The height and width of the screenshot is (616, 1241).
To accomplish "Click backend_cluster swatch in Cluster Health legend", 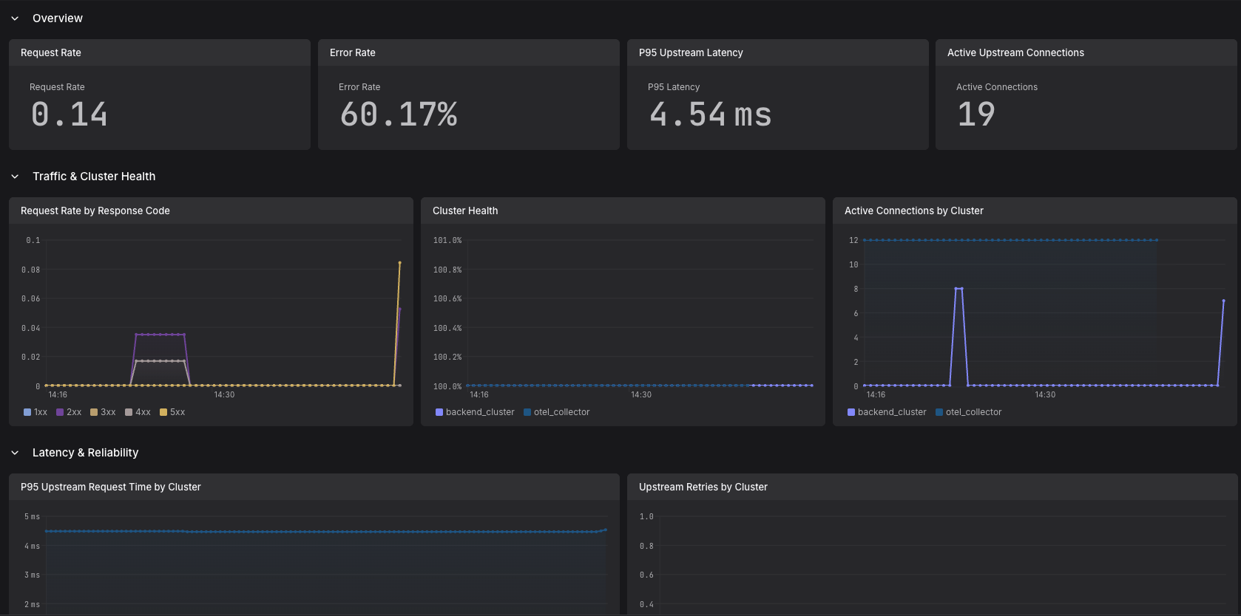I will [x=439, y=412].
